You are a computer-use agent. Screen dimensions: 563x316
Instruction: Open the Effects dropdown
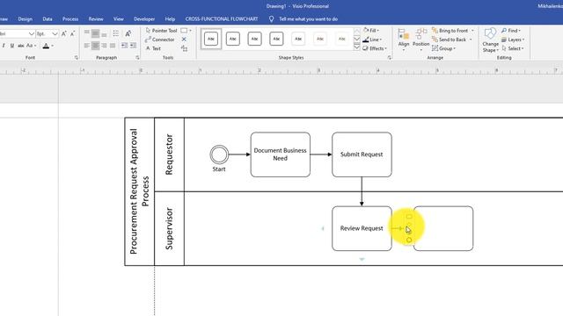(375, 48)
